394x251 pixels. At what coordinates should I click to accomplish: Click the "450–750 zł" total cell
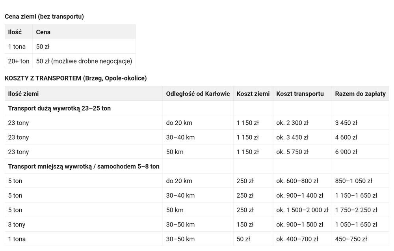click(351, 239)
